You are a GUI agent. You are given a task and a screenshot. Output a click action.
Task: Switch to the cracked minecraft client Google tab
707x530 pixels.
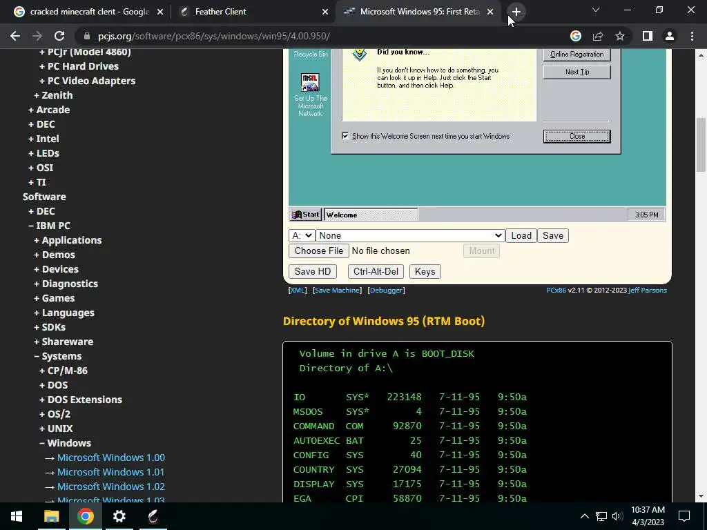tap(88, 12)
